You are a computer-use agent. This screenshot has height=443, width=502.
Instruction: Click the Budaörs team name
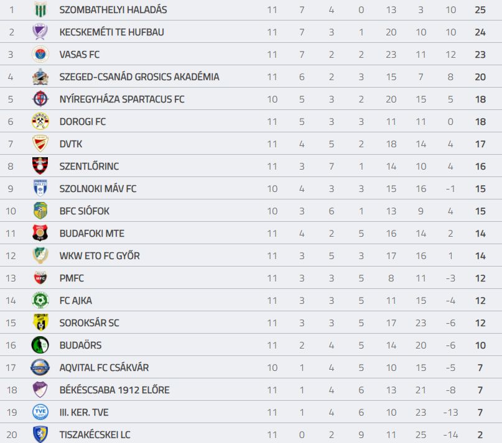pyautogui.click(x=80, y=345)
